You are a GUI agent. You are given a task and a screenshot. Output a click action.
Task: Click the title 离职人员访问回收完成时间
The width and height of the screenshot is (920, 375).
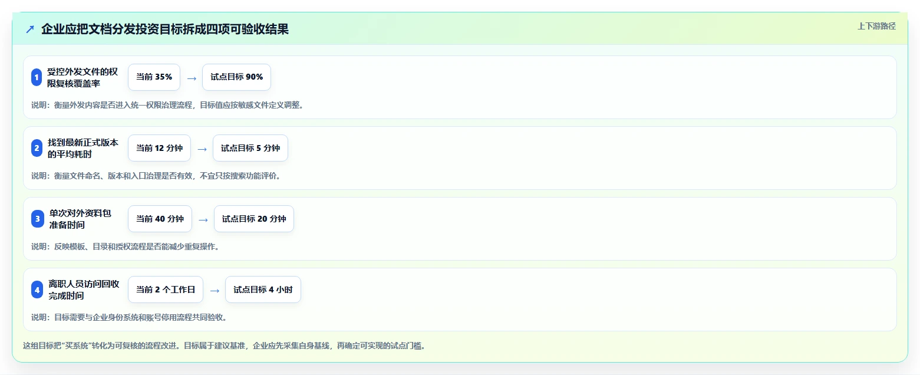click(84, 290)
